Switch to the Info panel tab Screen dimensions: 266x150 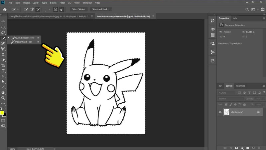click(235, 18)
